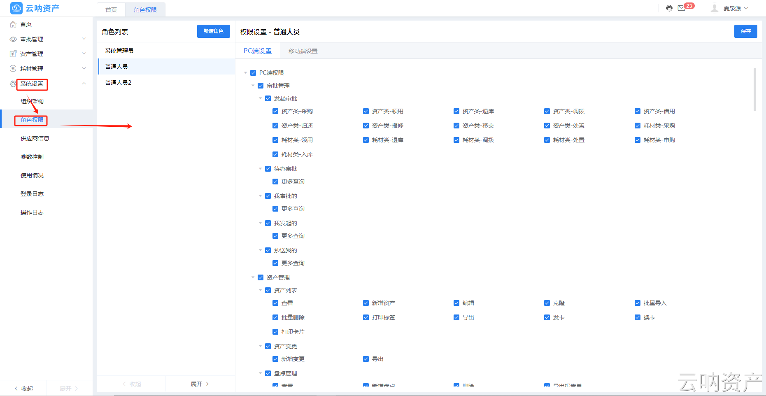Toggle 新增变更 checkbox under 资产变更

[275, 359]
